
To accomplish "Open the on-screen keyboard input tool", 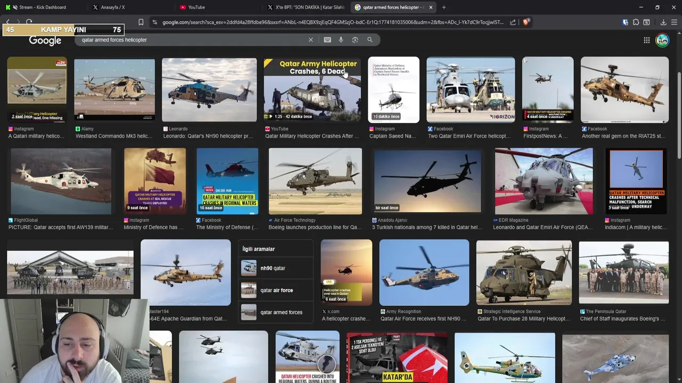I will 327,40.
